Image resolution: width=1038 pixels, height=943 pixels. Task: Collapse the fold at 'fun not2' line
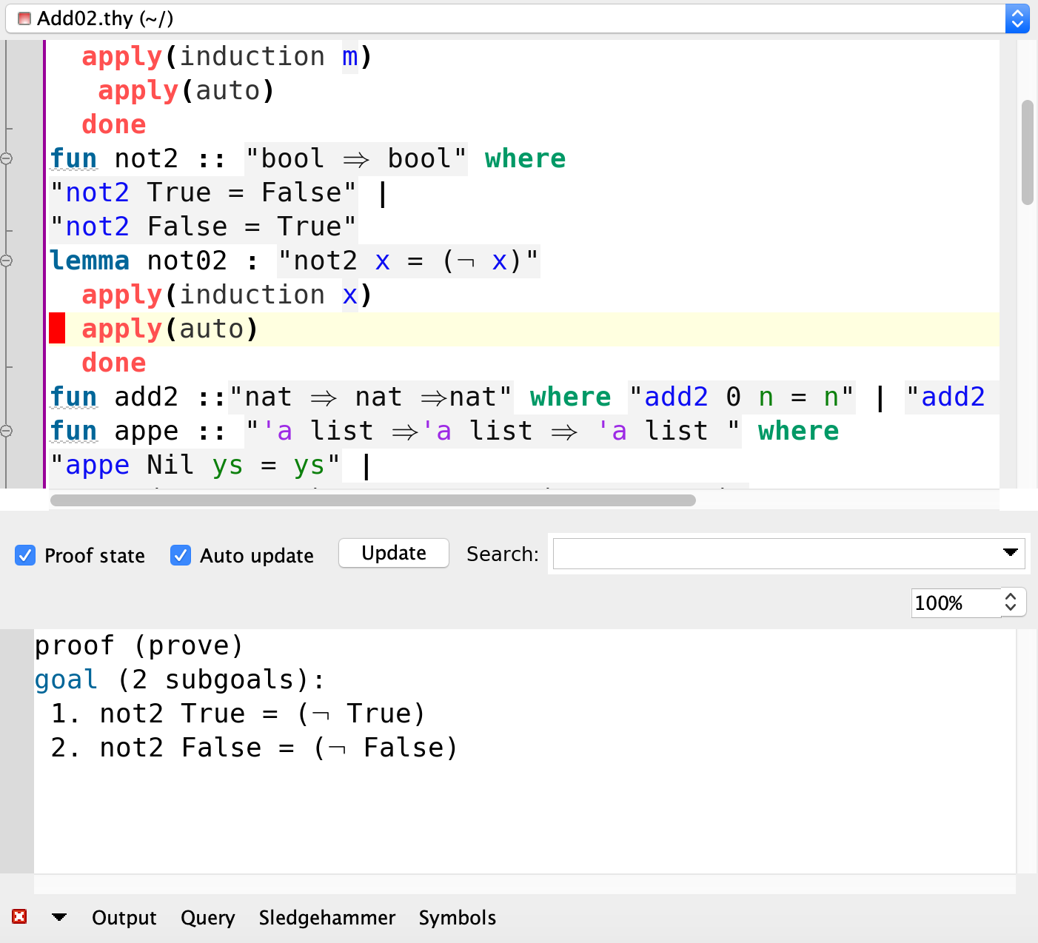point(7,158)
